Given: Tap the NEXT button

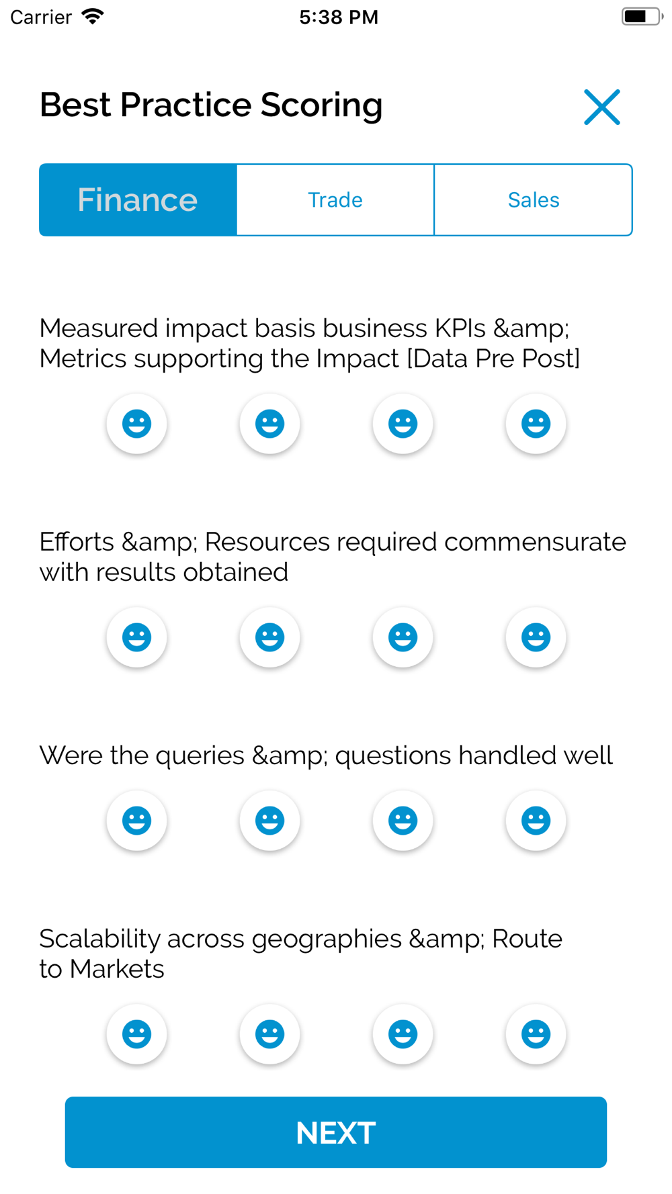Looking at the screenshot, I should coord(336,1132).
